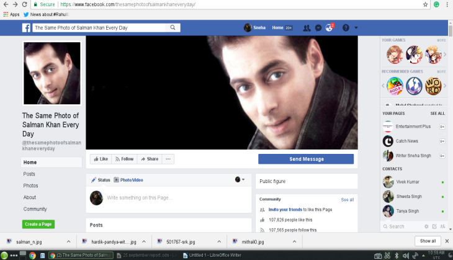Expand options for 501767-srk.jpg download

[219, 241]
